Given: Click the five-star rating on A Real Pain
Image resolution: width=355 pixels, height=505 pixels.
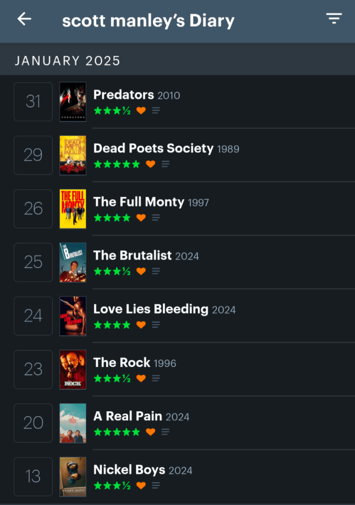Looking at the screenshot, I should coord(117,432).
